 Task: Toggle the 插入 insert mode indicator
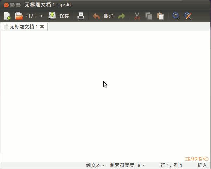pos(202,165)
